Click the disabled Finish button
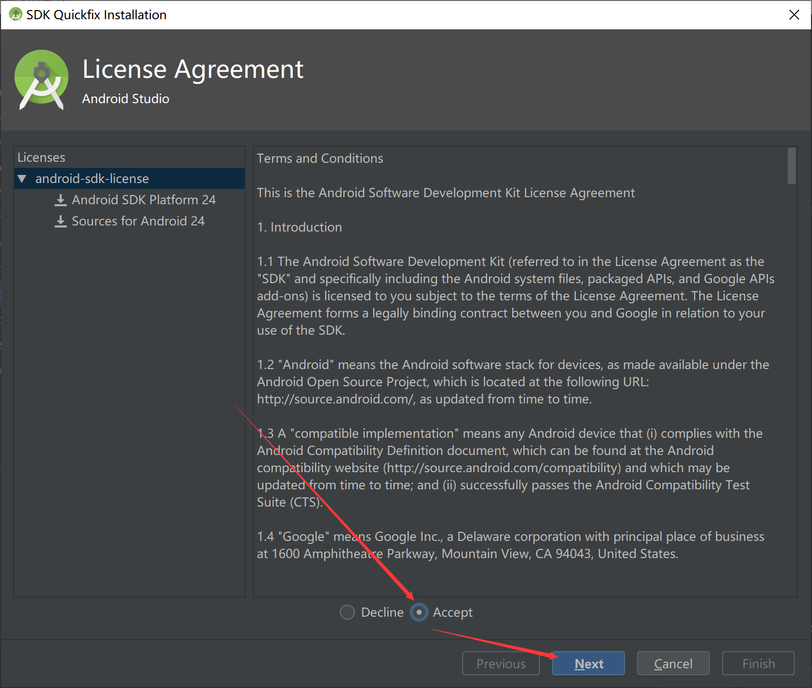Viewport: 812px width, 688px height. [x=758, y=663]
